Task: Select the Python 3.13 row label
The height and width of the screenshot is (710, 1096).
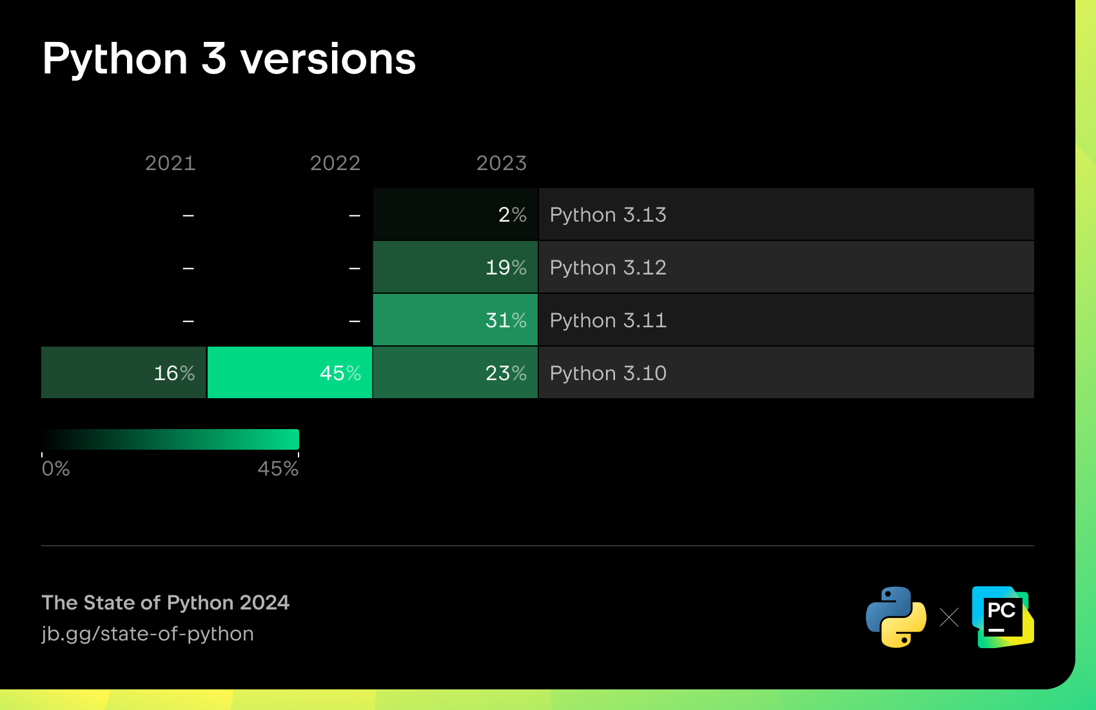Action: point(787,215)
